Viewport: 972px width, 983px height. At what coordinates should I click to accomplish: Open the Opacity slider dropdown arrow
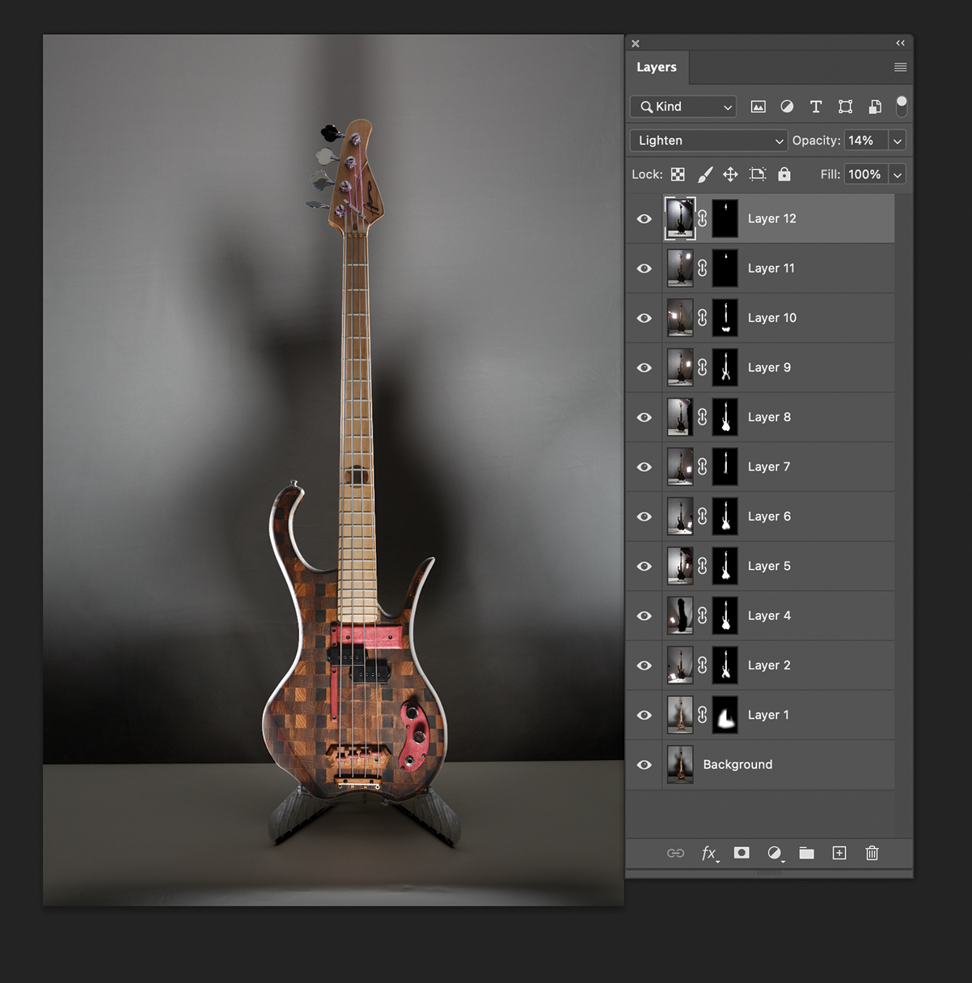(897, 141)
